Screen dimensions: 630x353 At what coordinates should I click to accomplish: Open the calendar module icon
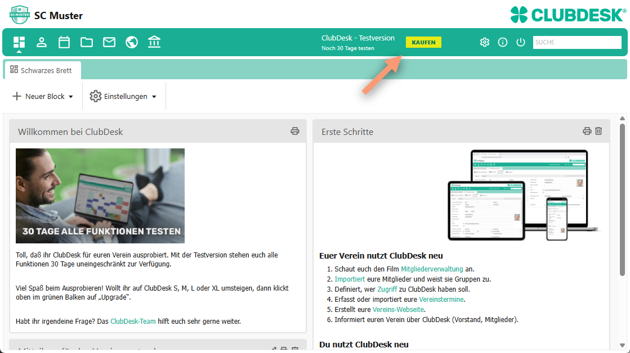[64, 42]
